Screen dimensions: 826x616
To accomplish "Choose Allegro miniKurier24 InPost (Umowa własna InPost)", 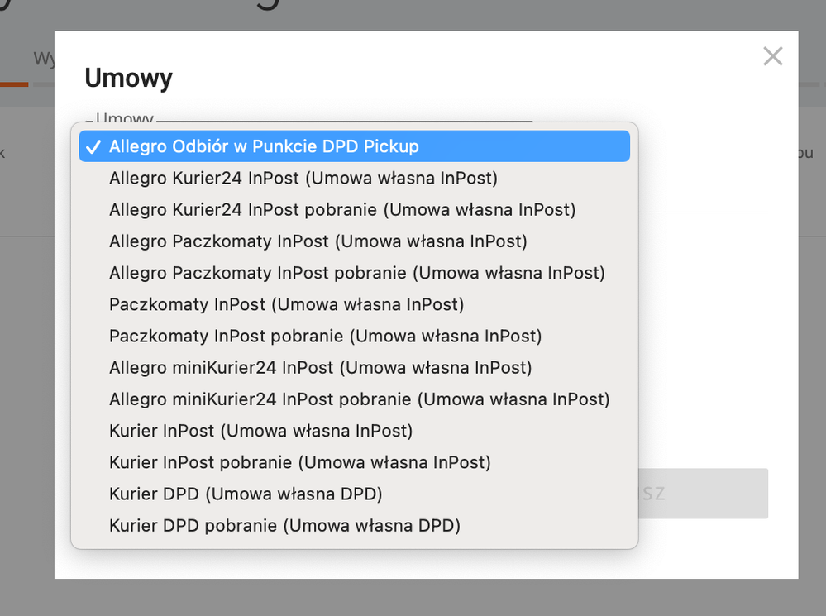I will (355, 368).
